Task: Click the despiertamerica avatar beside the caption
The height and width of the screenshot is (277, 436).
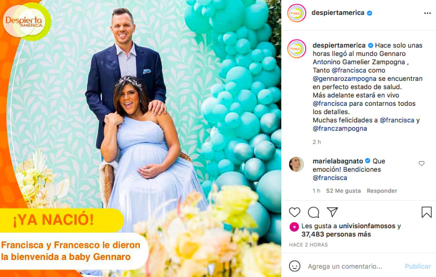Action: [297, 49]
